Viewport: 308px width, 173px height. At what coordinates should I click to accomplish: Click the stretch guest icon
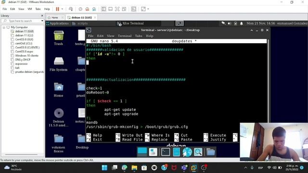pyautogui.click(x=143, y=9)
